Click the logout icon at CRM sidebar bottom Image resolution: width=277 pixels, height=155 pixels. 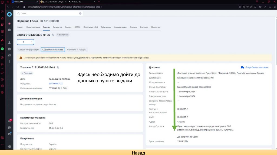point(9,147)
